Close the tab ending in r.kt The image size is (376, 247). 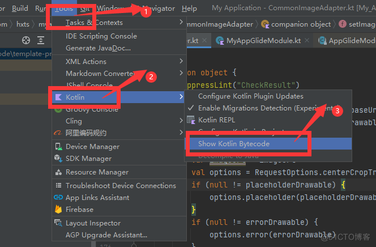click(204, 41)
